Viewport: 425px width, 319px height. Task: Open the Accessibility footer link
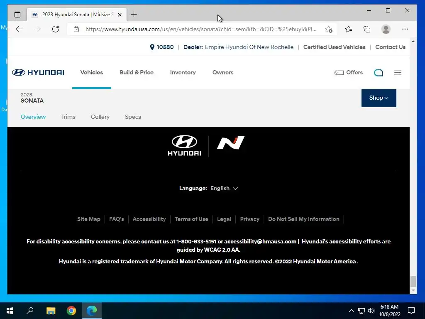(149, 219)
